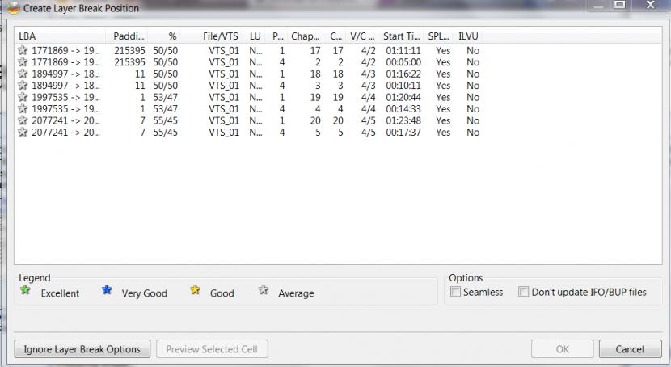This screenshot has height=367, width=671.
Task: Click the V/C column header
Action: coord(362,36)
